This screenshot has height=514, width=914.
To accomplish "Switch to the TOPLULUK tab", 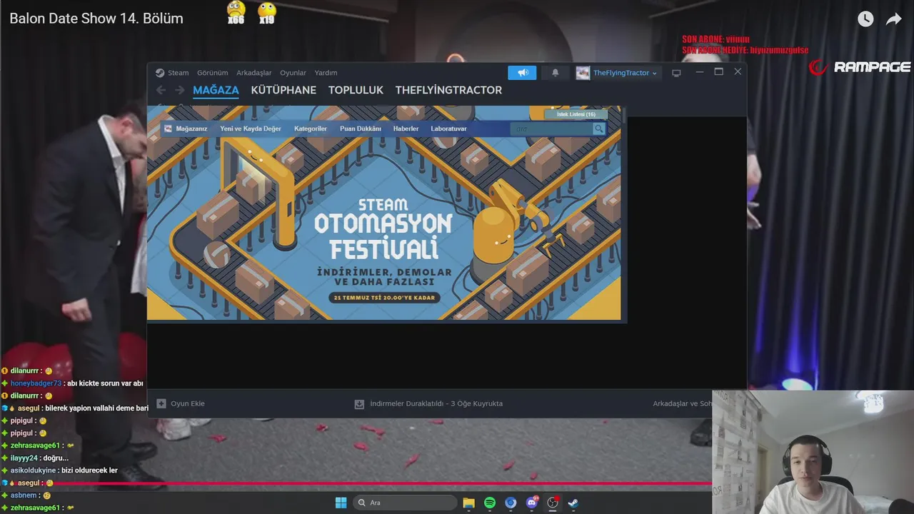I will [x=356, y=90].
